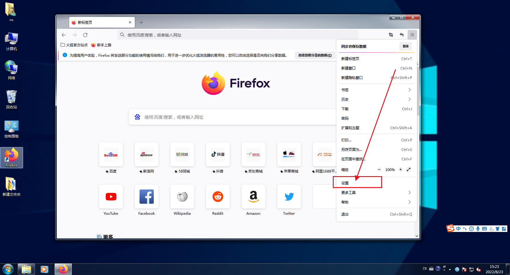Click the undo arrow toolbar icon

click(402, 35)
